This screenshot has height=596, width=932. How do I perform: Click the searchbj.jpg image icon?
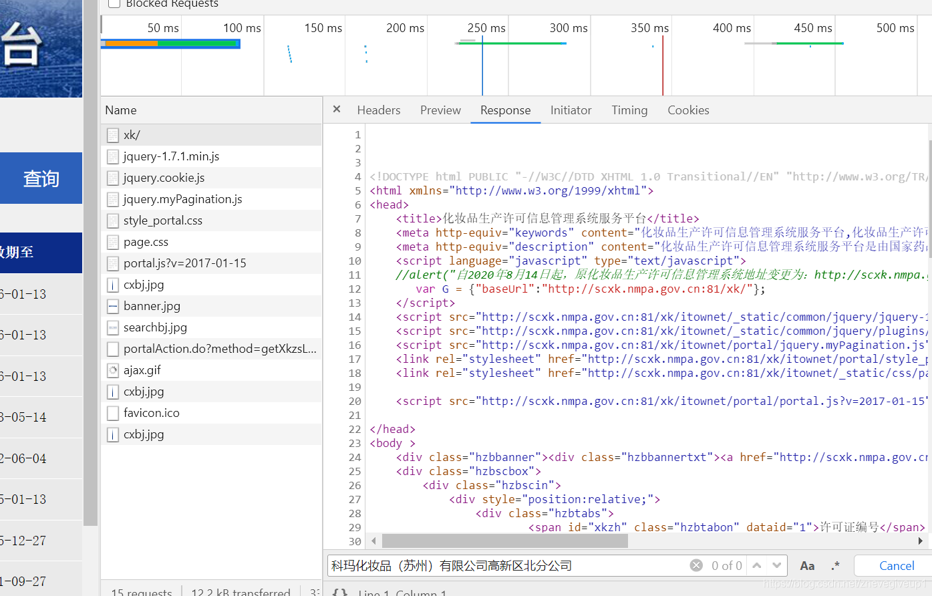[x=113, y=327]
